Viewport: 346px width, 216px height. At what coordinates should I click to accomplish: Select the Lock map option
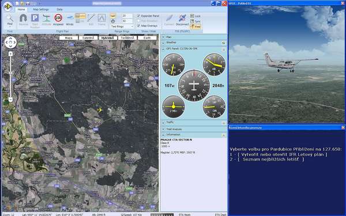[x=195, y=16]
